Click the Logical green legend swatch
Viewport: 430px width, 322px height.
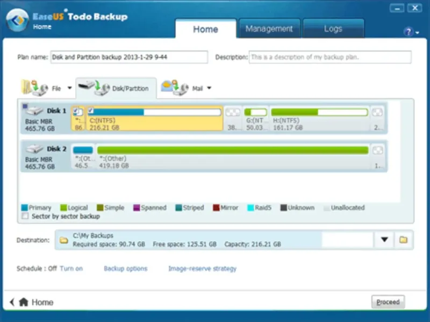pyautogui.click(x=63, y=208)
